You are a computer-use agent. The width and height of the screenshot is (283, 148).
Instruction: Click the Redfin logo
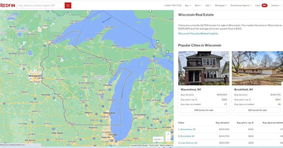pyautogui.click(x=7, y=6)
